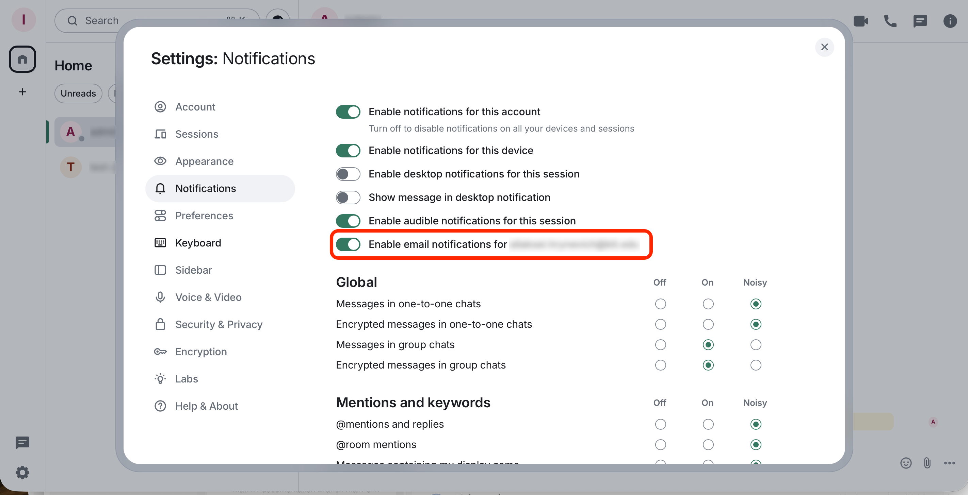Toggle show message in desktop notification

pyautogui.click(x=348, y=198)
